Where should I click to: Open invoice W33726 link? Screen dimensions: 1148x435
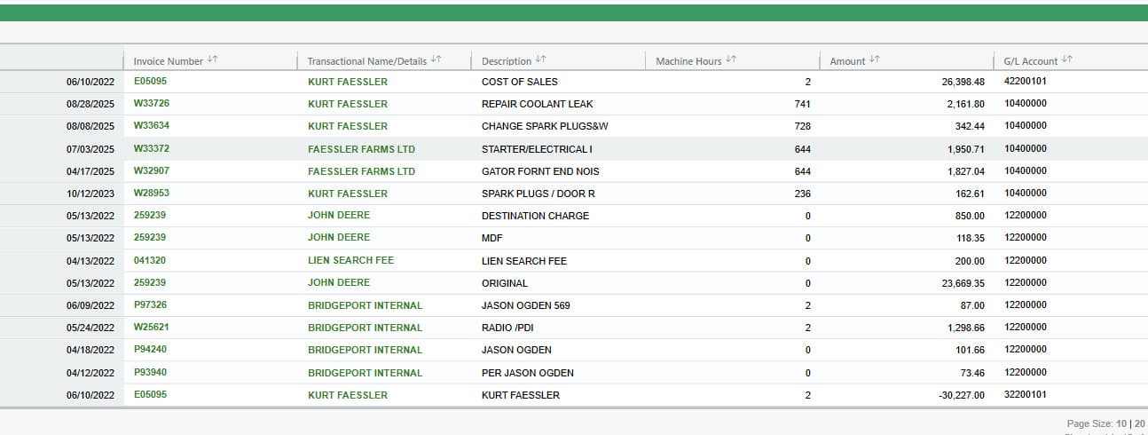pos(151,104)
